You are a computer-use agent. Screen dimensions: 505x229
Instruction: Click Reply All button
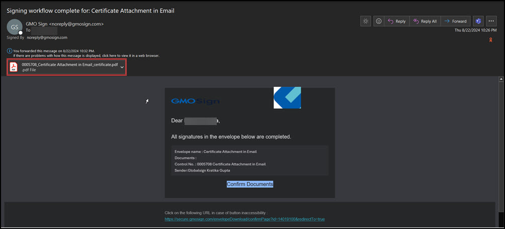[x=425, y=21]
